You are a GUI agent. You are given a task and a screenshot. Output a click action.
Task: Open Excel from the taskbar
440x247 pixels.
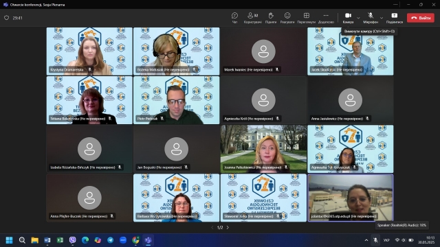pyautogui.click(x=60, y=240)
